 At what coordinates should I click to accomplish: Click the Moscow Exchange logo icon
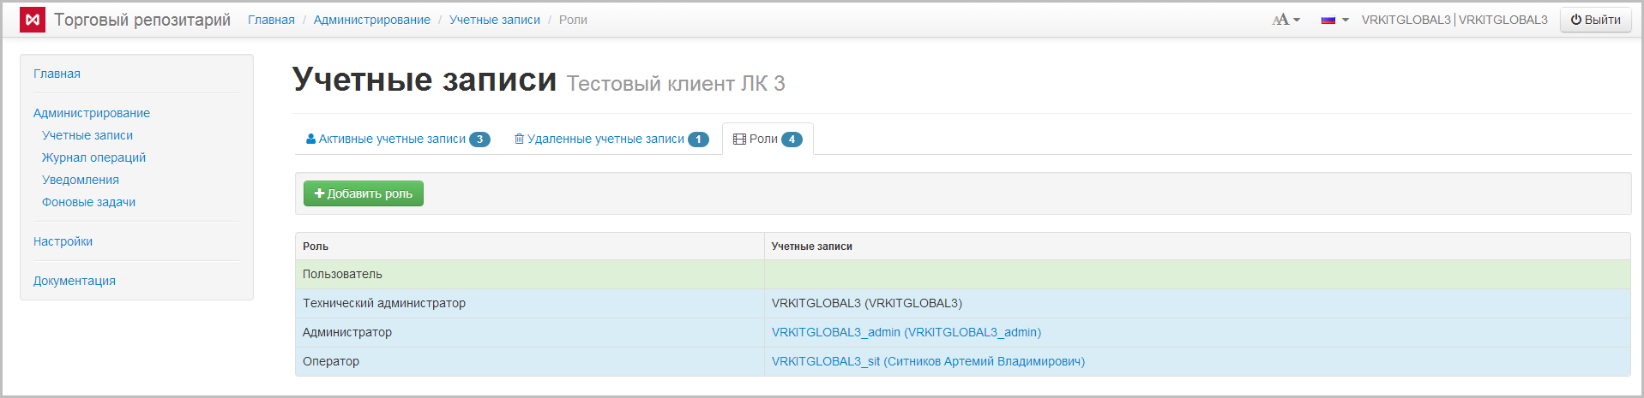pos(33,20)
